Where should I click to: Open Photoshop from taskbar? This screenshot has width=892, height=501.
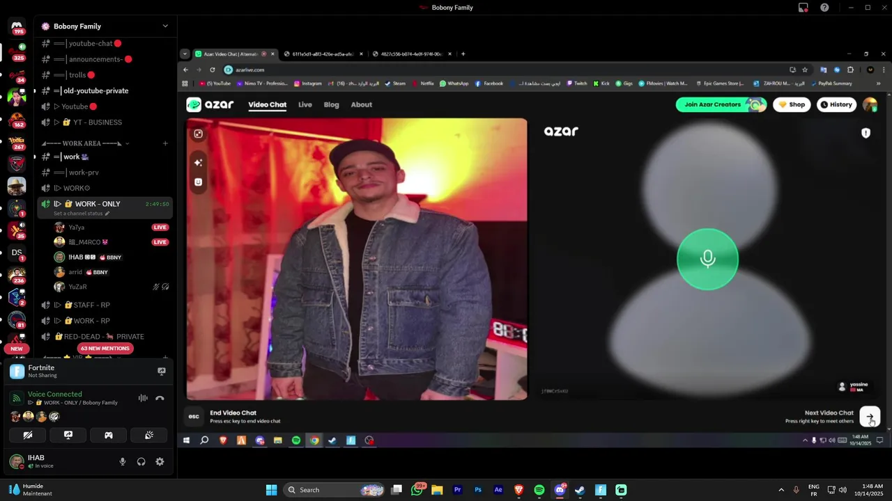478,490
